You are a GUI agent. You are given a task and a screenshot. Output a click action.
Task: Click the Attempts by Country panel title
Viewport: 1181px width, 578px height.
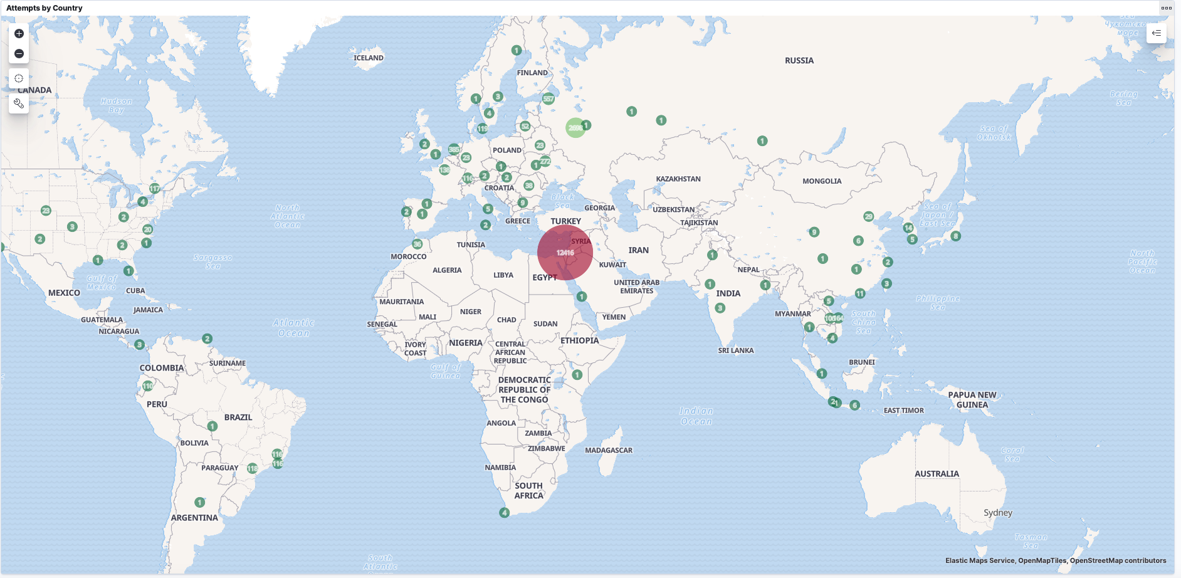click(45, 8)
